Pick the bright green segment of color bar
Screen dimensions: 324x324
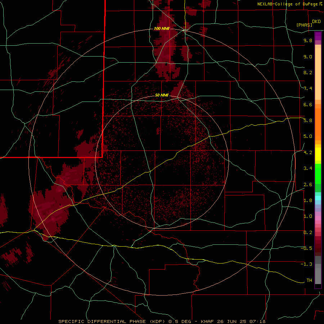tap(318, 174)
